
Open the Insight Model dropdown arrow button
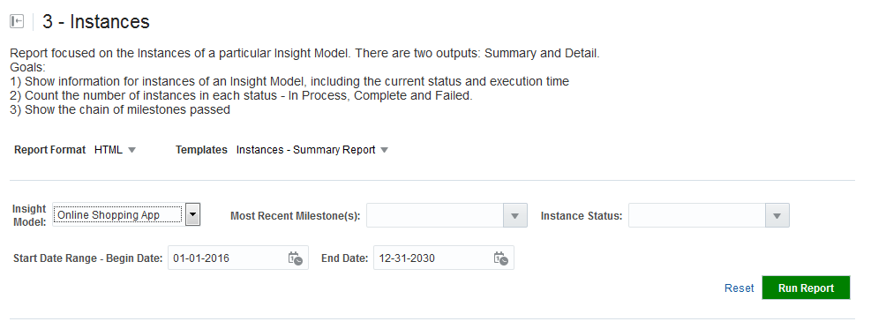pos(192,214)
